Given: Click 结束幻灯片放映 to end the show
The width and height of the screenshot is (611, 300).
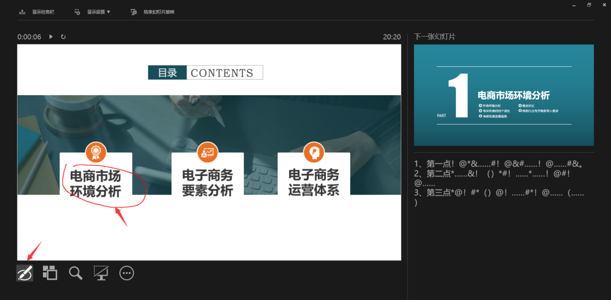Looking at the screenshot, I should coord(159,12).
